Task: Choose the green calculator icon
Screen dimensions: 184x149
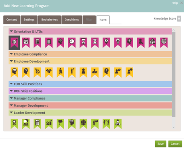Action: coord(38,124)
